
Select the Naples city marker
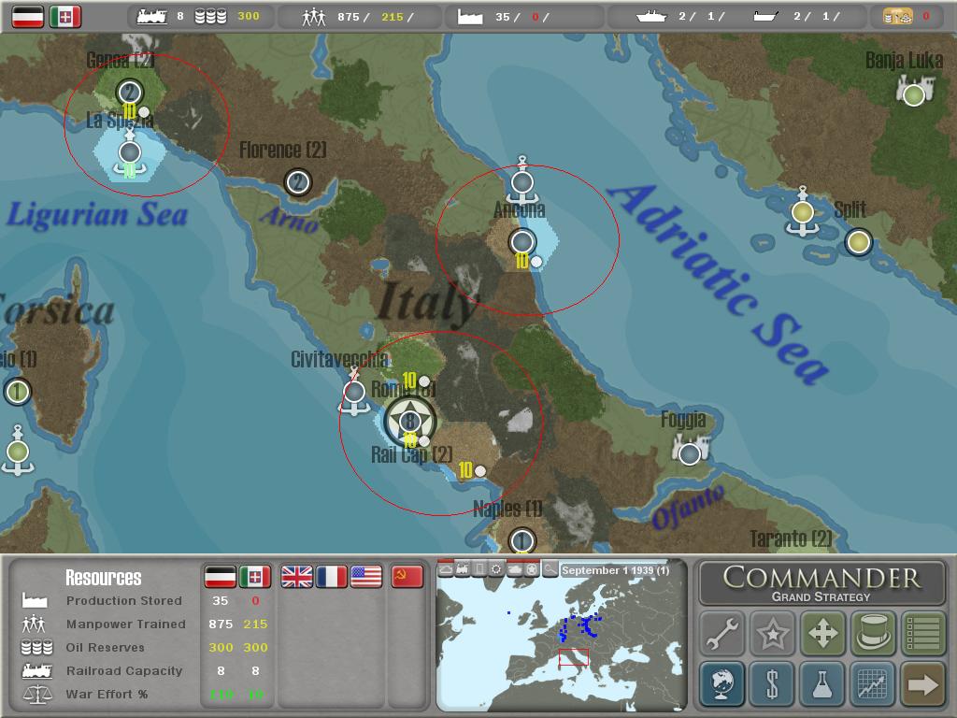point(521,541)
